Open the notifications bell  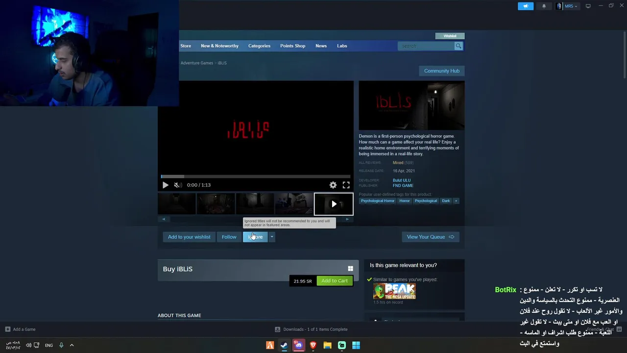544,6
